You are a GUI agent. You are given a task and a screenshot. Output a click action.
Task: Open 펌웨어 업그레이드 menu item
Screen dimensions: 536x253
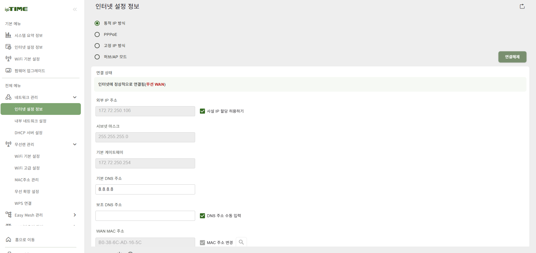(x=30, y=71)
